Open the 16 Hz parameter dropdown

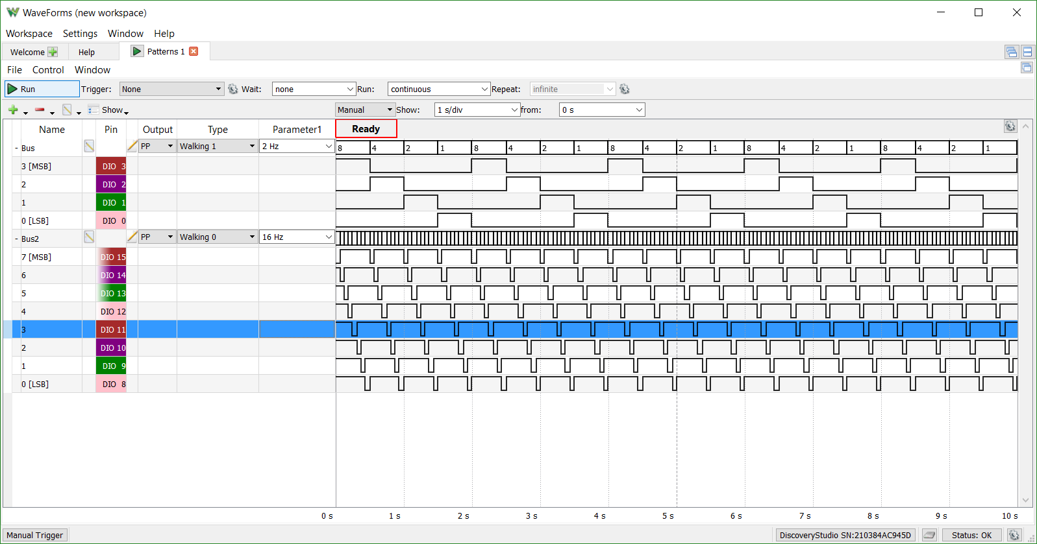tap(297, 237)
